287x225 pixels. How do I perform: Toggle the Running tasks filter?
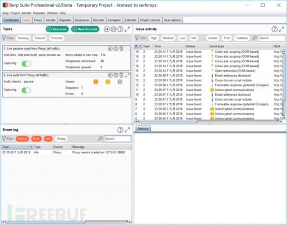click(23, 38)
